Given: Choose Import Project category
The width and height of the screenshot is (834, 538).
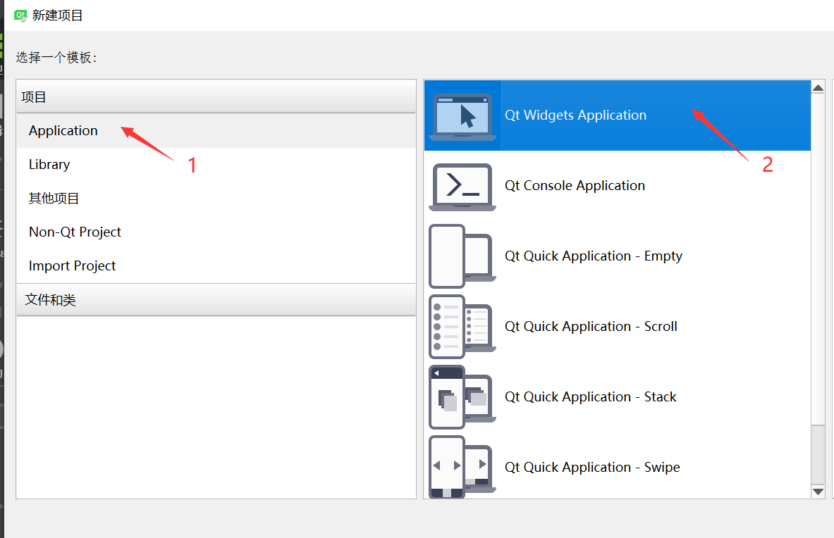Looking at the screenshot, I should (216, 265).
